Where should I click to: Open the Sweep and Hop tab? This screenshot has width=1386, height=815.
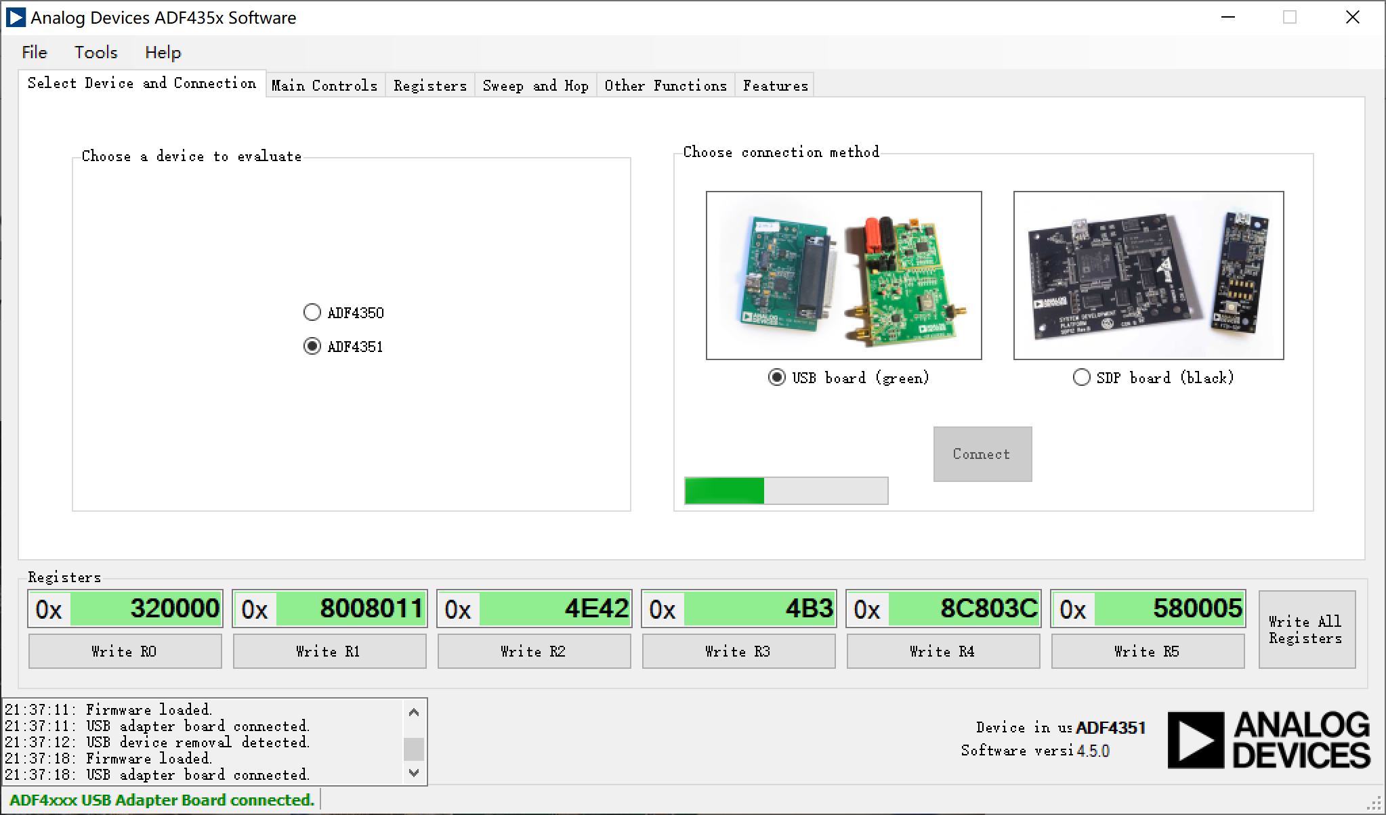coord(535,86)
